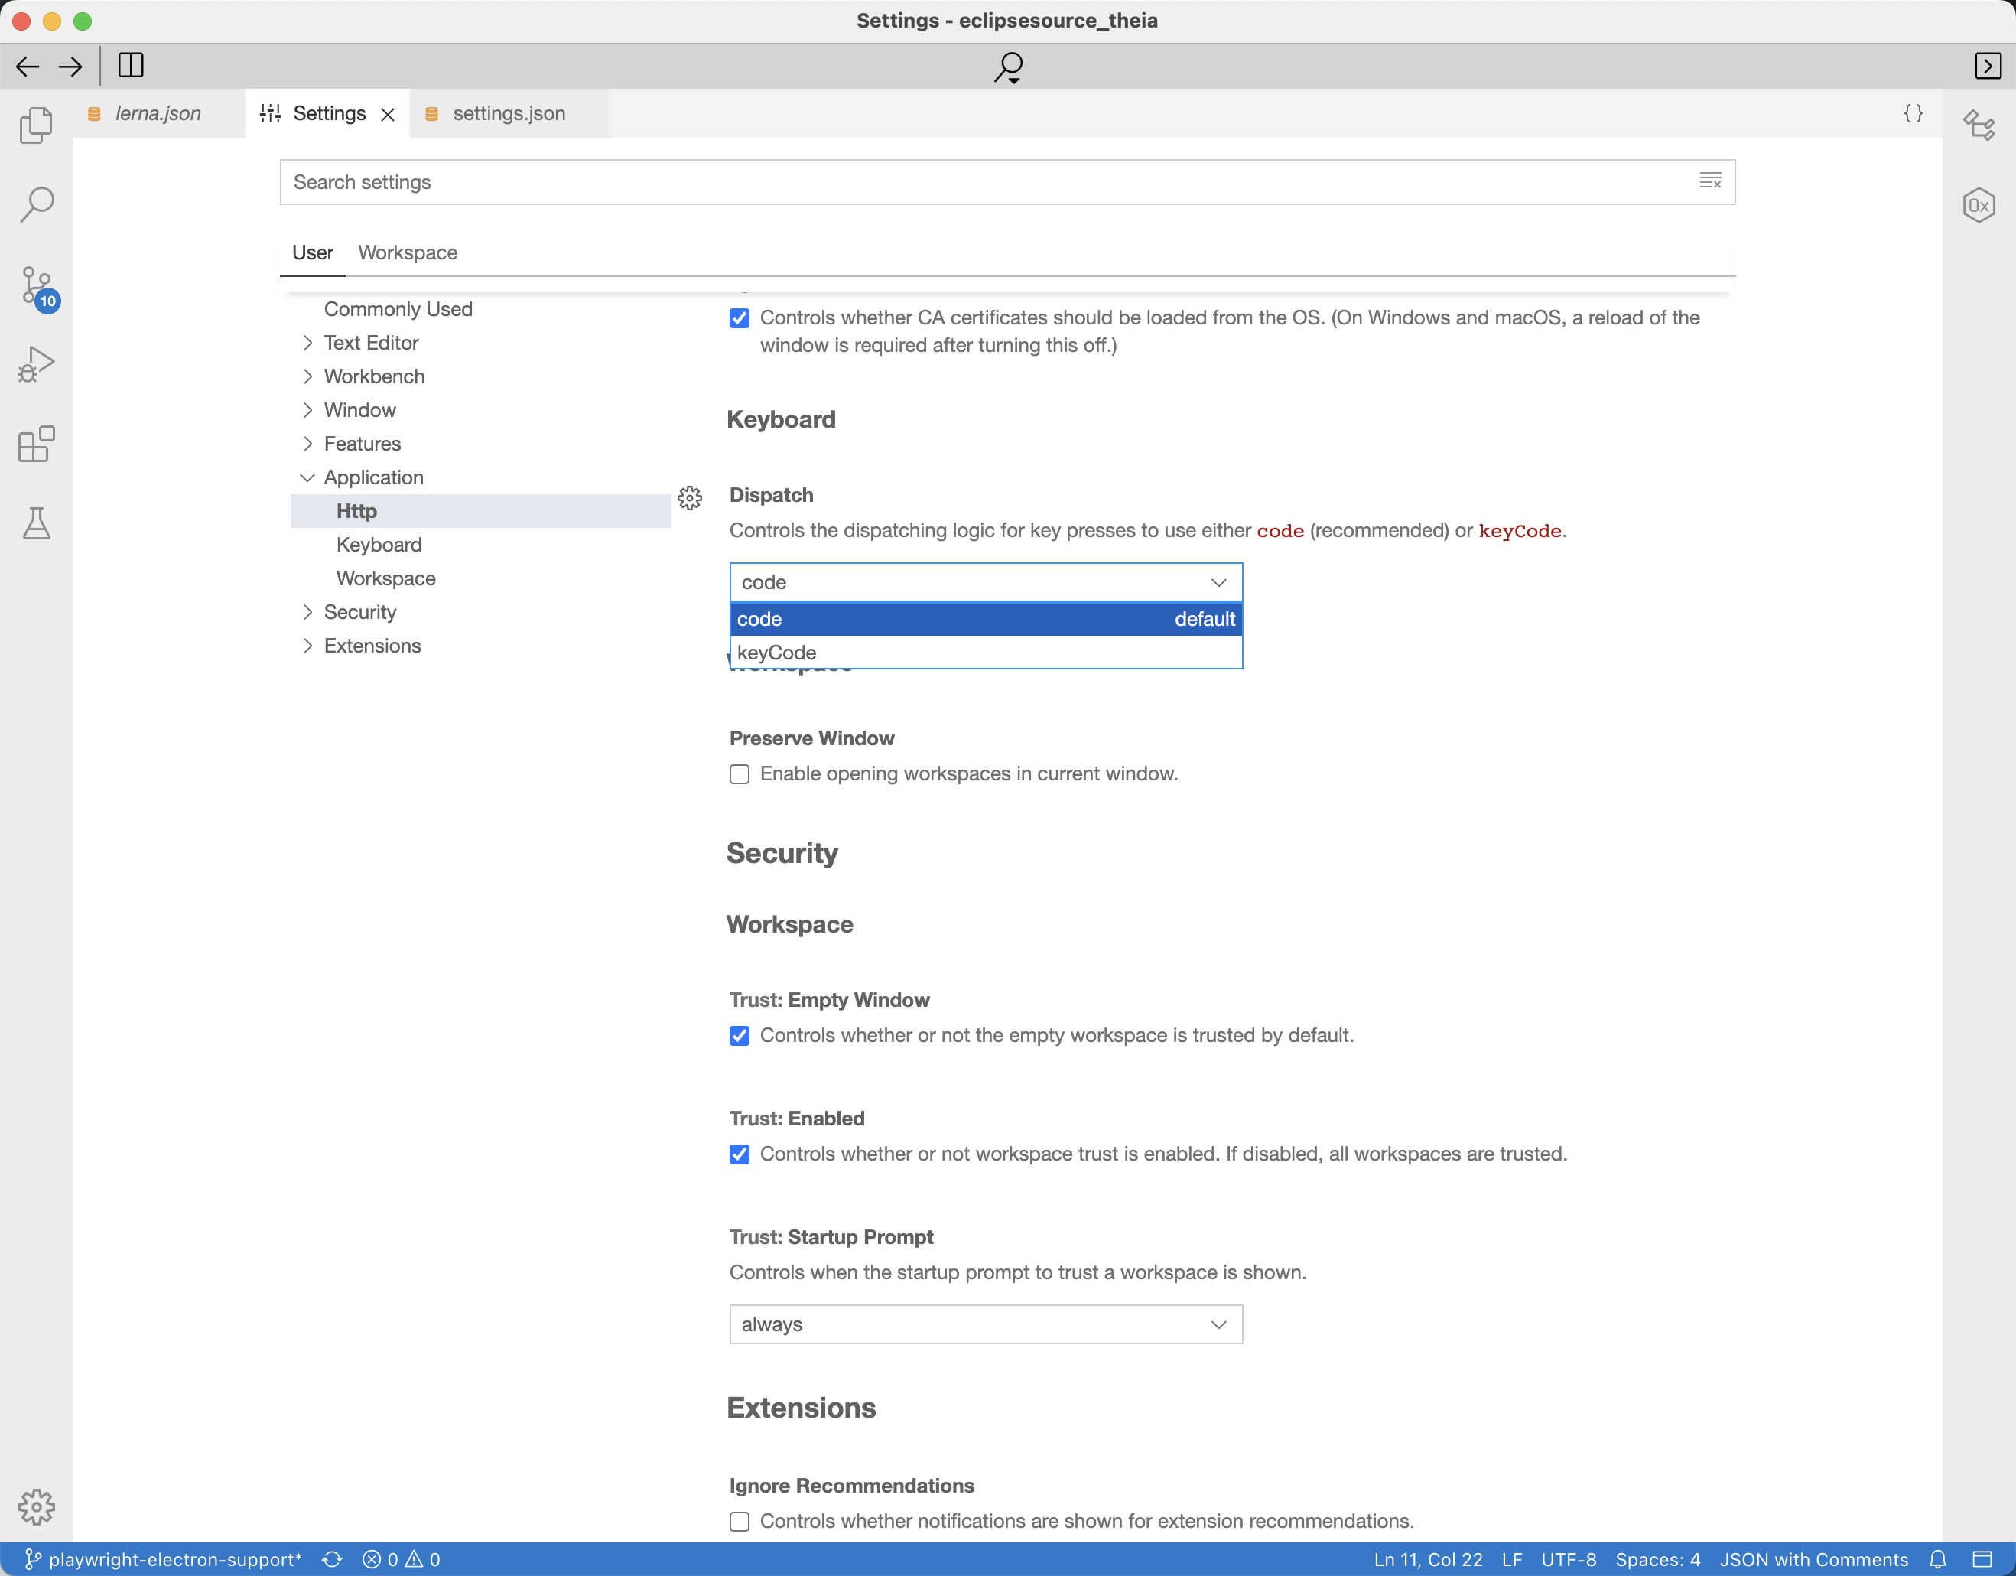2016x1576 pixels.
Task: Click the back navigation arrow
Action: click(x=27, y=66)
